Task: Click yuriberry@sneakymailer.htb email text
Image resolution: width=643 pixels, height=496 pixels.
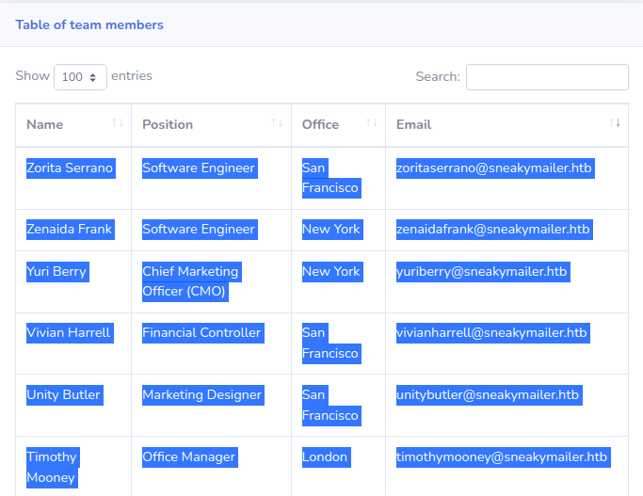Action: pyautogui.click(x=483, y=272)
